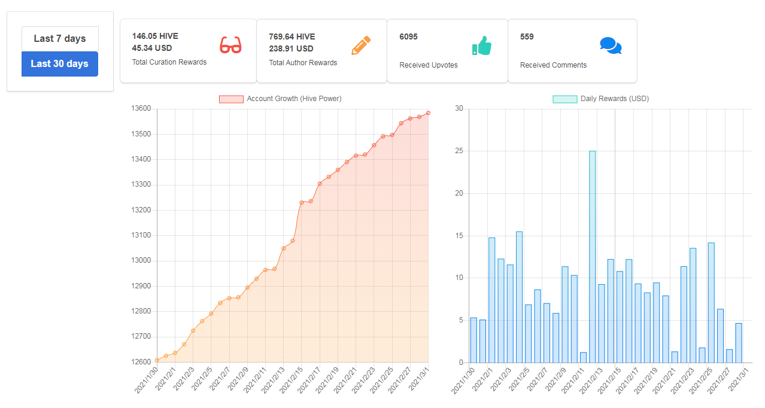Click the 13600 axis label on growth chart
765x408 pixels.
(141, 109)
